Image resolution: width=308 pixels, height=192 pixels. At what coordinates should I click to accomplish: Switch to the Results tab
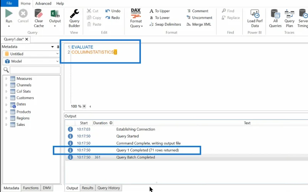[88, 188]
